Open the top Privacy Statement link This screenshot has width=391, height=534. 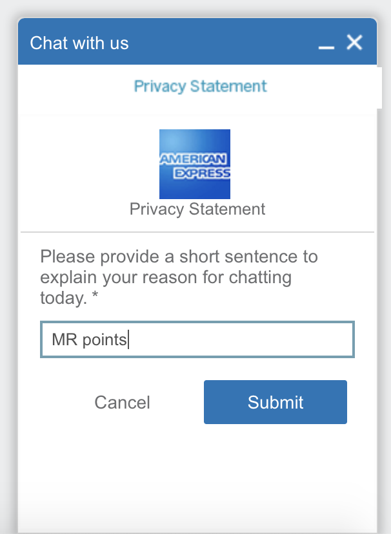tap(200, 86)
